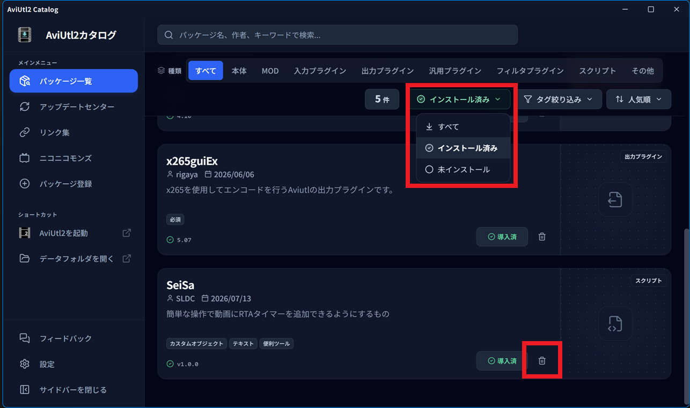Click version v1.0.0 on SeiSa card
Screen dimensions: 690x408
[188, 364]
